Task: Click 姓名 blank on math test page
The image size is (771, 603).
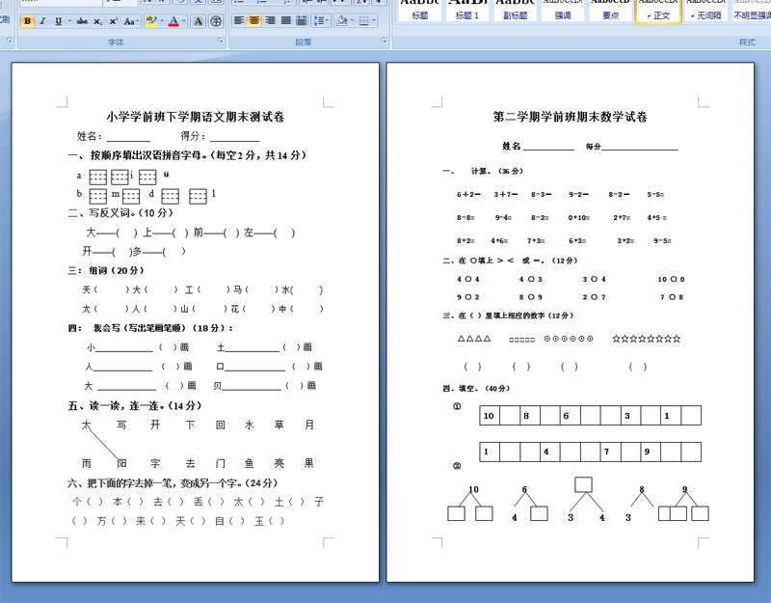Action: (x=548, y=147)
